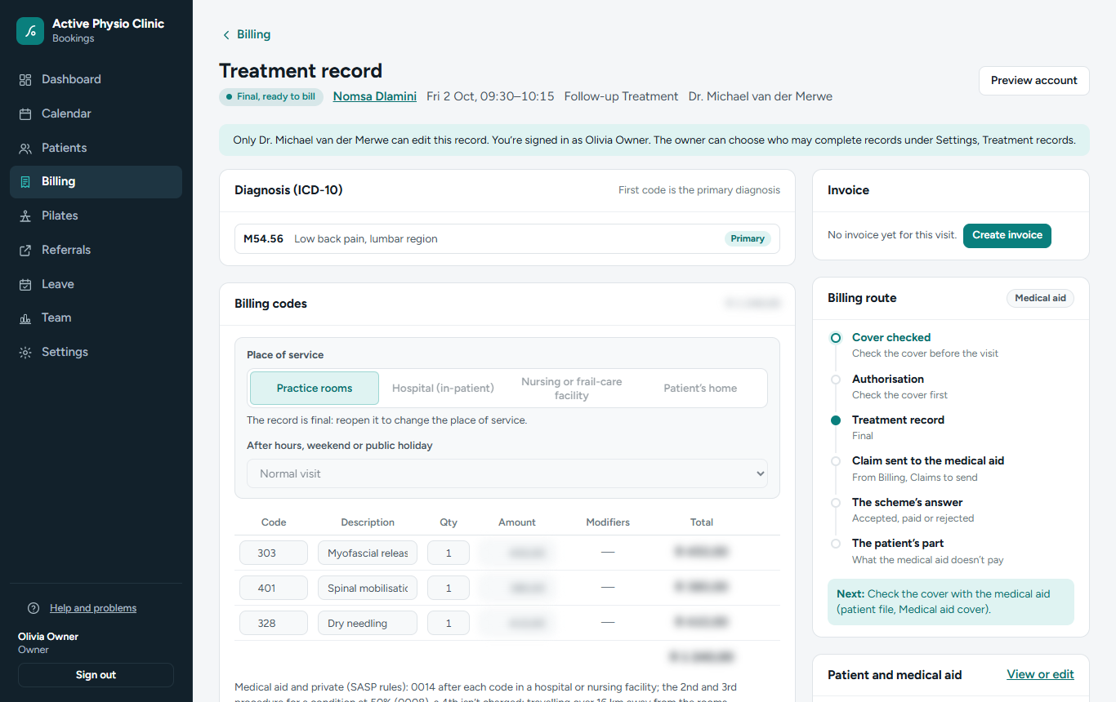Click the scheme's answer step circle
This screenshot has height=702, width=1116.
click(x=835, y=503)
